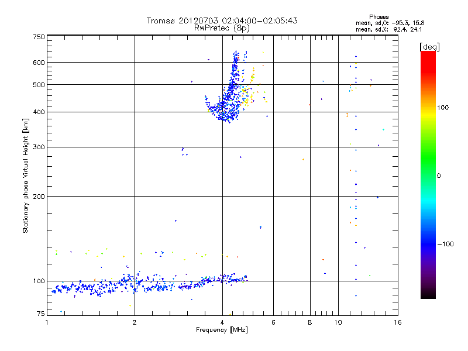
Task: Click the plot title "Tromsø 20120703 02:04:00-02:05:43"
Action: click(x=222, y=20)
